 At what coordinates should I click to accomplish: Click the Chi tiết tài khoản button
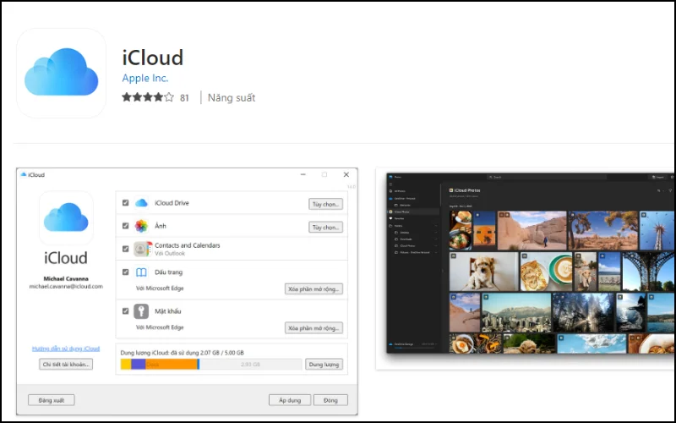pyautogui.click(x=66, y=365)
